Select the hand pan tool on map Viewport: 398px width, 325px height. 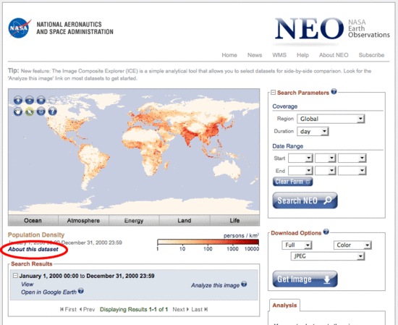tap(18, 111)
